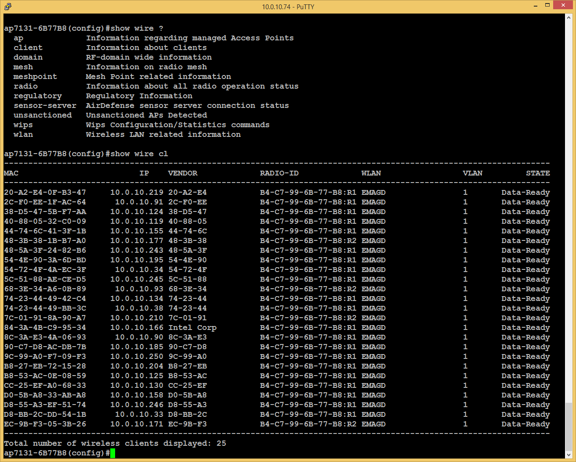This screenshot has height=462, width=576.
Task: Click the VLAN value in the 10.0.10.130 row
Action: pyautogui.click(x=465, y=386)
